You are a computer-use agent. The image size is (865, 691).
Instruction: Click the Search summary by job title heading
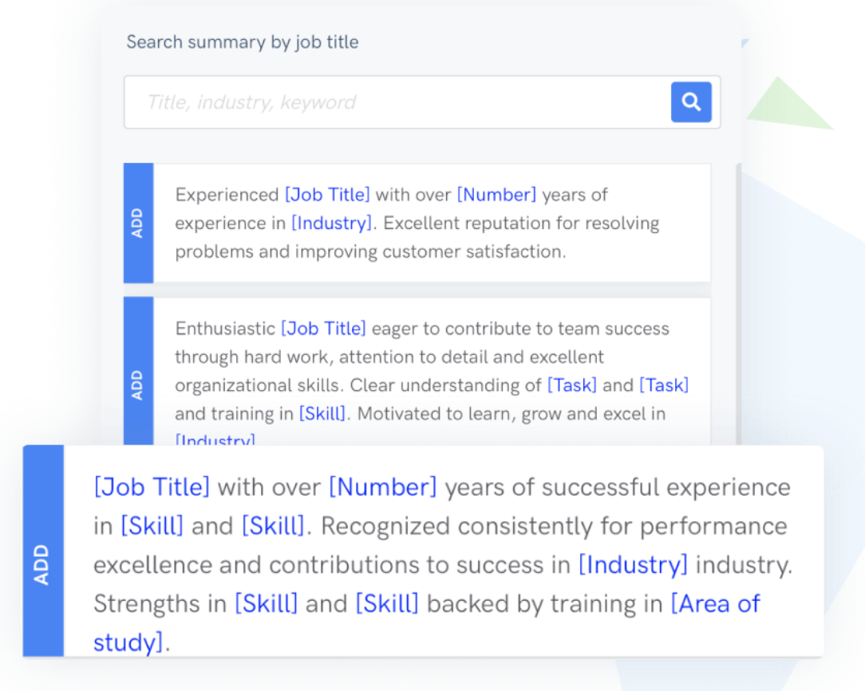pyautogui.click(x=242, y=42)
